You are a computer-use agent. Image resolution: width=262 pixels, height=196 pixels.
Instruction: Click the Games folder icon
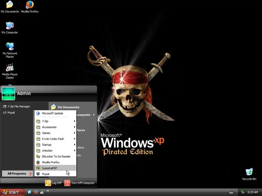(38, 133)
